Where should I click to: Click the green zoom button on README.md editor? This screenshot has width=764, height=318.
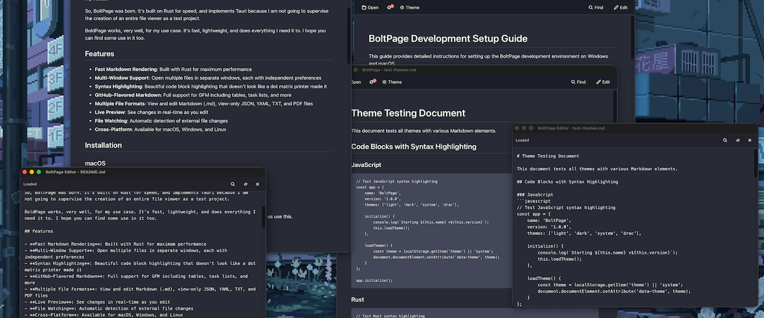pos(38,172)
